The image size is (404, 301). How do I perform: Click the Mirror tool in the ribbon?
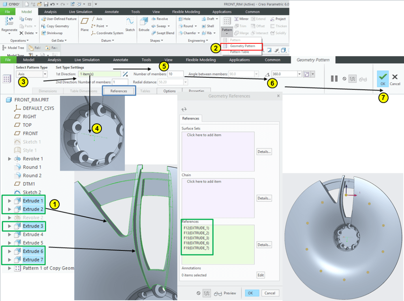pyautogui.click(x=241, y=19)
